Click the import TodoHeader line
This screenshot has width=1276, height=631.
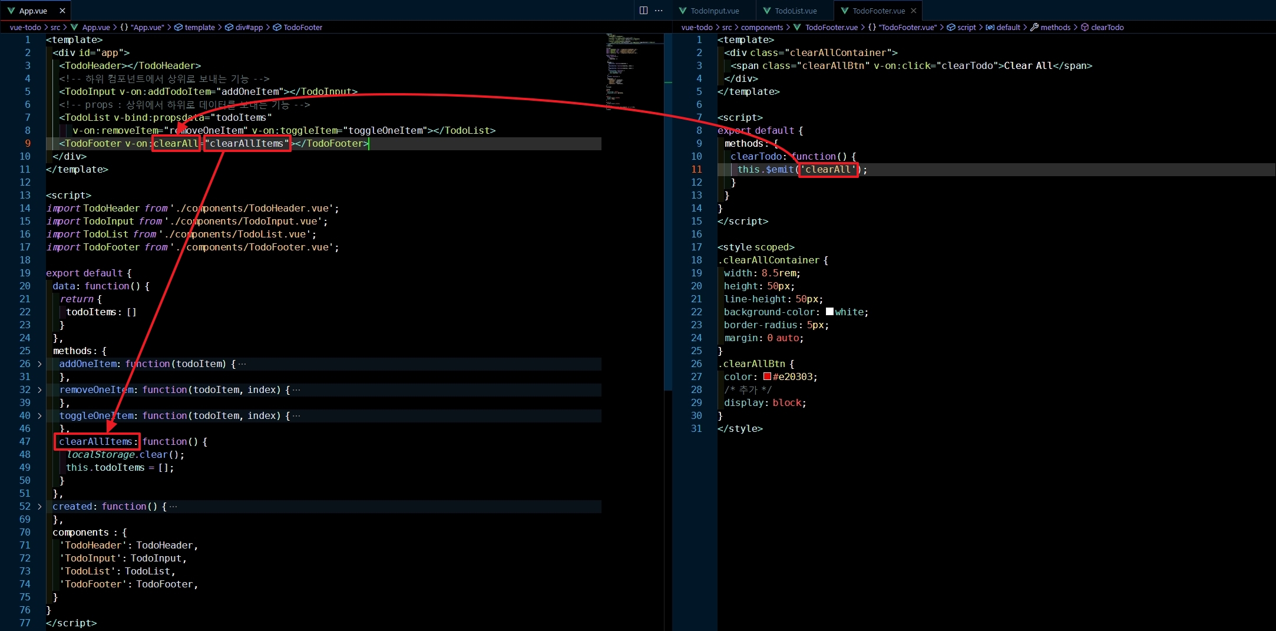pyautogui.click(x=193, y=208)
